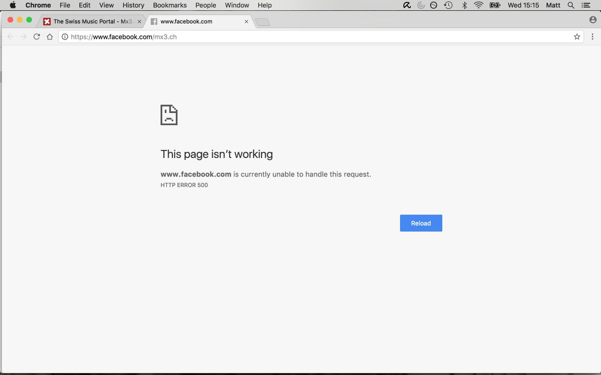Open Chrome three-dot menu

tap(592, 36)
